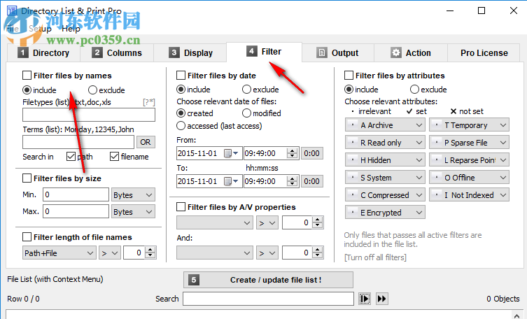Uncheck the Search in filename checkbox

pyautogui.click(x=115, y=157)
